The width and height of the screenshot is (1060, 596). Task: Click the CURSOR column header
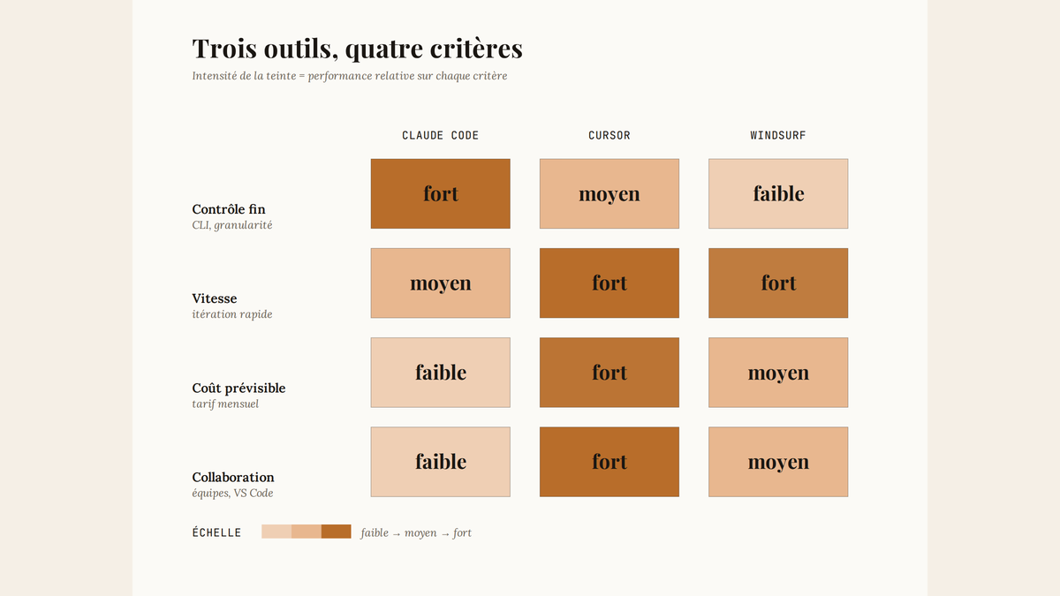(609, 136)
